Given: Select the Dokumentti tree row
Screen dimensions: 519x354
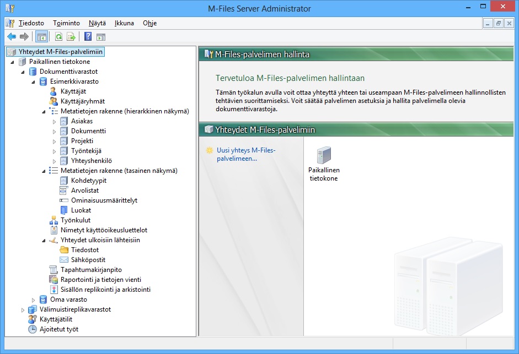Looking at the screenshot, I should point(88,131).
